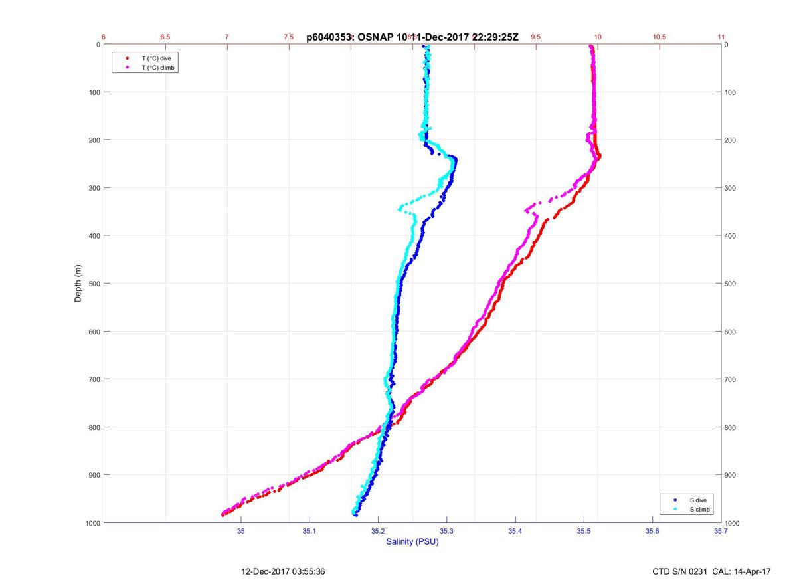Screen dimensions: 797x588
Task: Click left depth axis label 400
Action: click(94, 236)
